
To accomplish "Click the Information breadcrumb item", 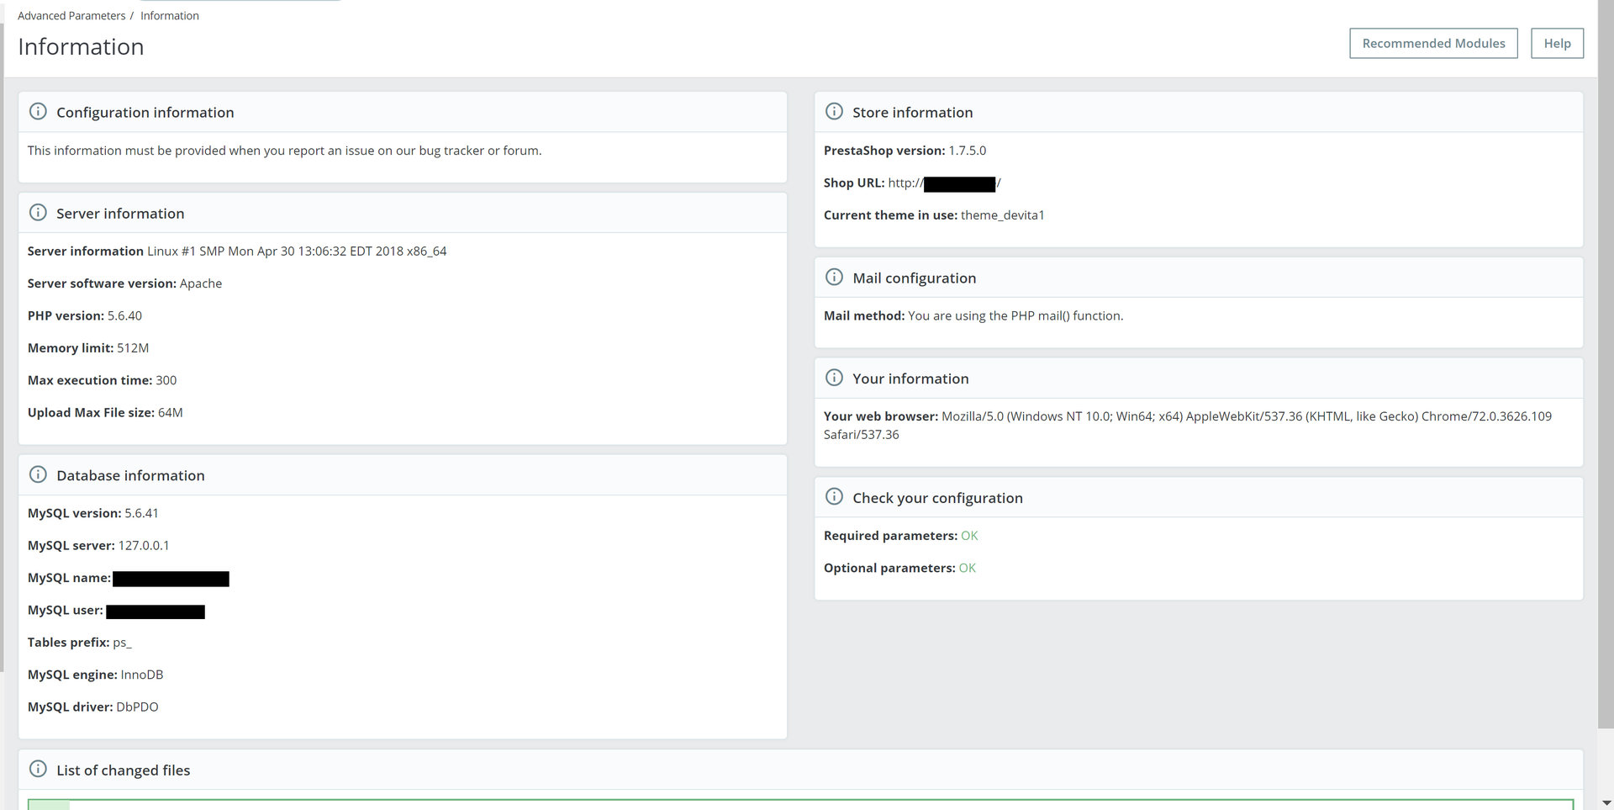I will (x=170, y=16).
